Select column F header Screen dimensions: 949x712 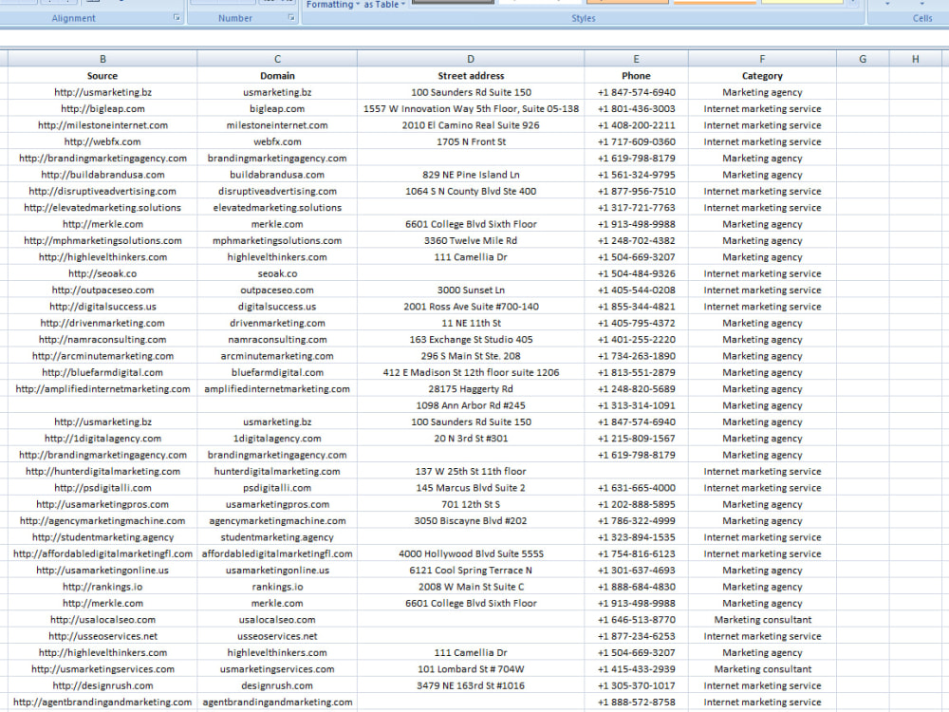[762, 59]
